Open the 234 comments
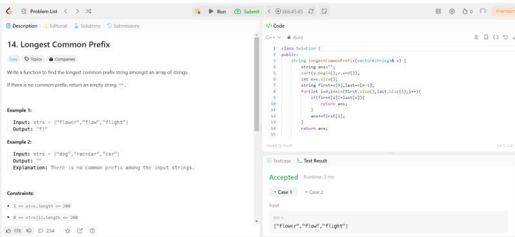This screenshot has height=237, width=515. (46, 231)
